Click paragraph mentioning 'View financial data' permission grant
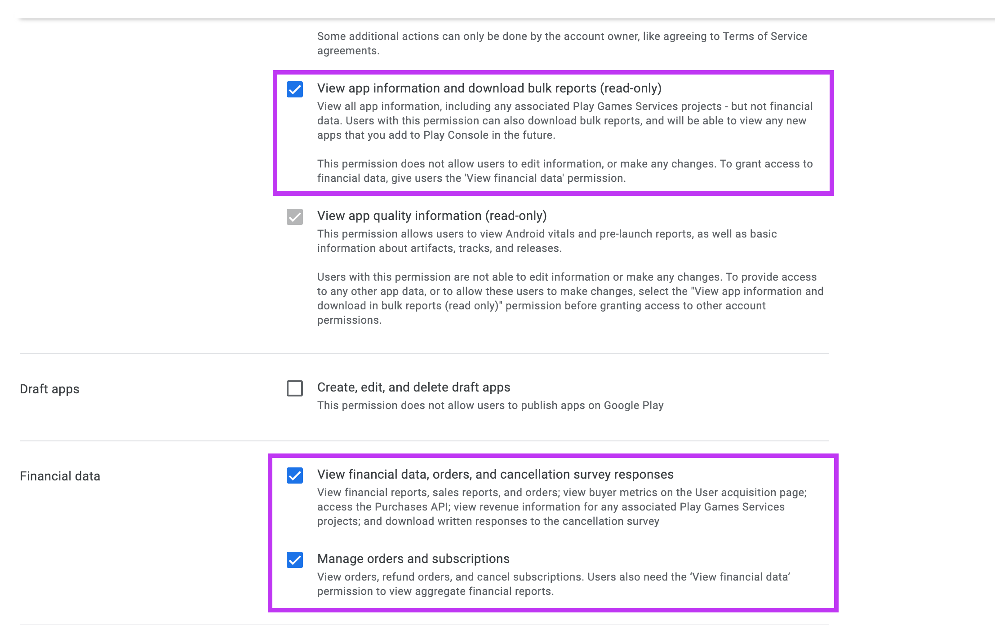This screenshot has width=995, height=625. (x=564, y=171)
